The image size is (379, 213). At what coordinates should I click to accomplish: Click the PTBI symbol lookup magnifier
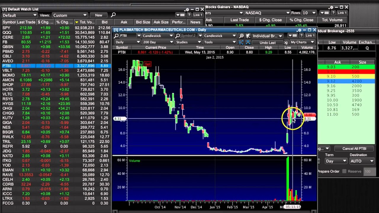coord(116,36)
